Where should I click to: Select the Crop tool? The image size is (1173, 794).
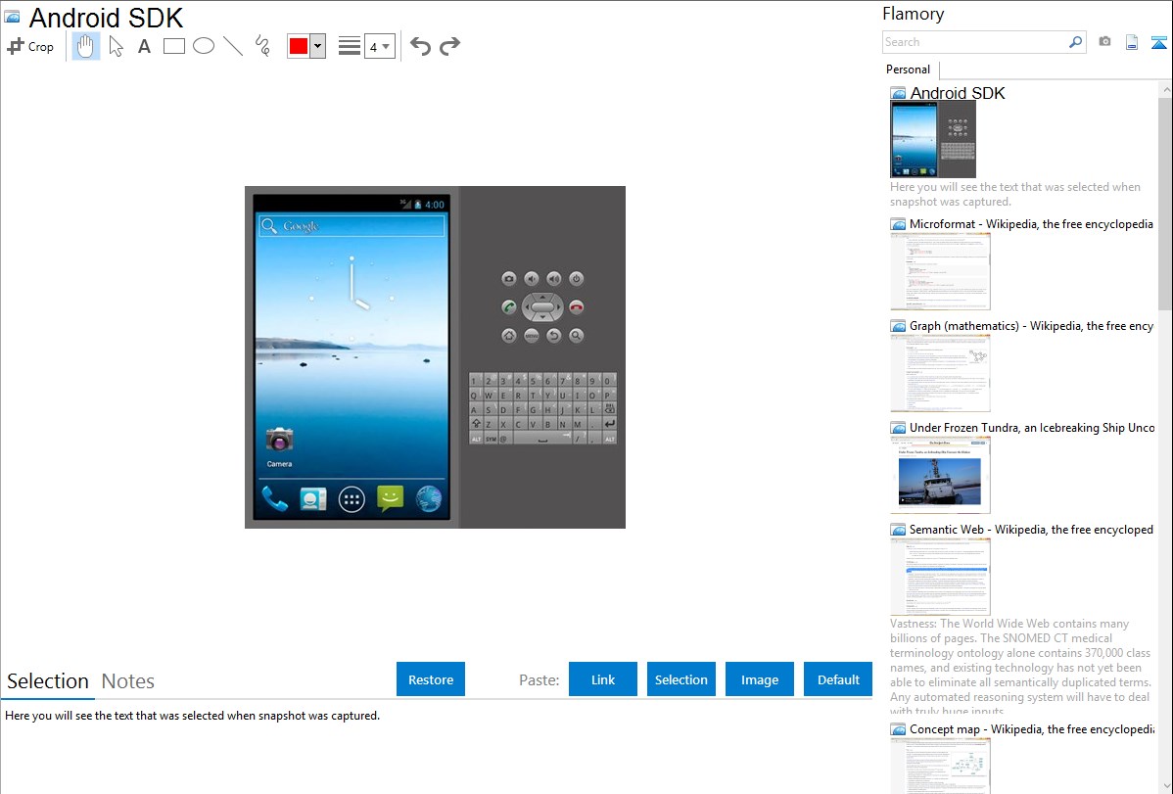pyautogui.click(x=30, y=46)
